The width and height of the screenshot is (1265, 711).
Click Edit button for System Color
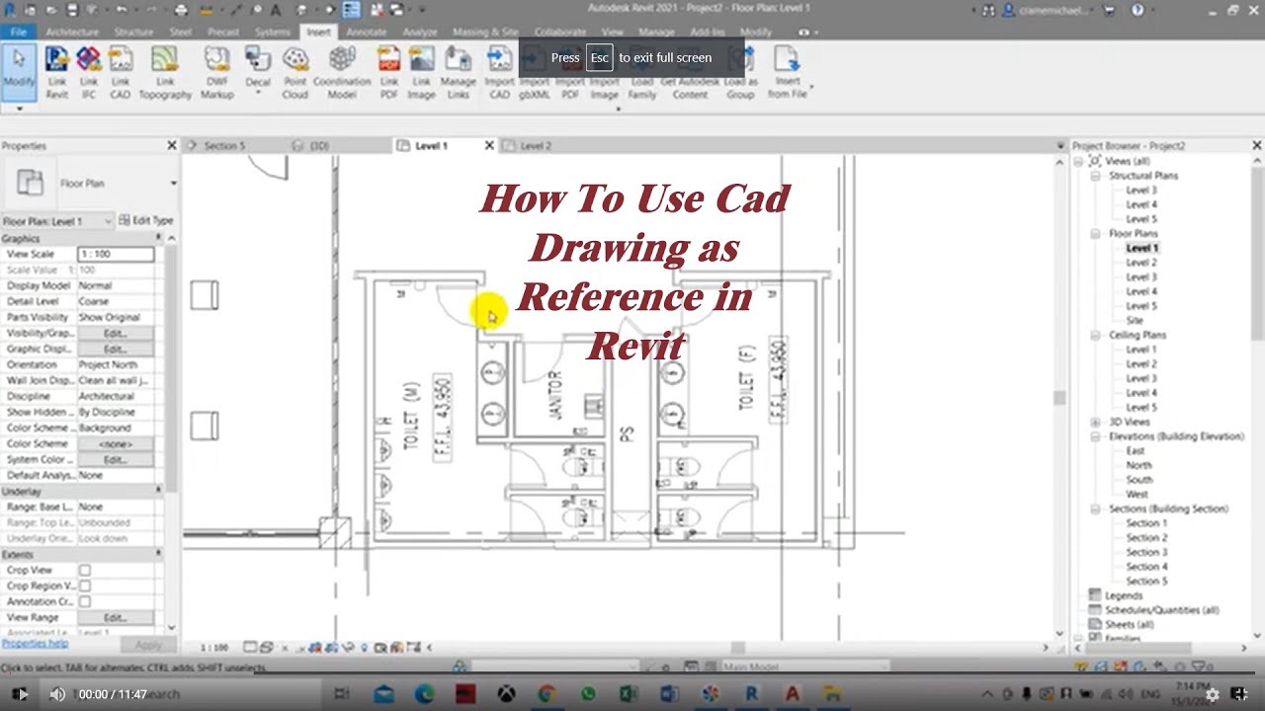point(116,460)
